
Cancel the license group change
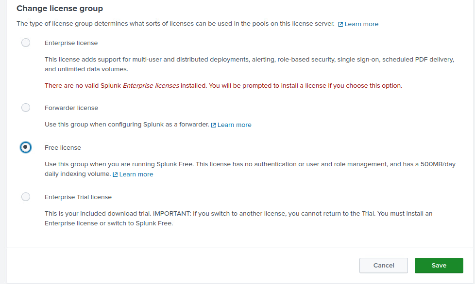tap(384, 265)
